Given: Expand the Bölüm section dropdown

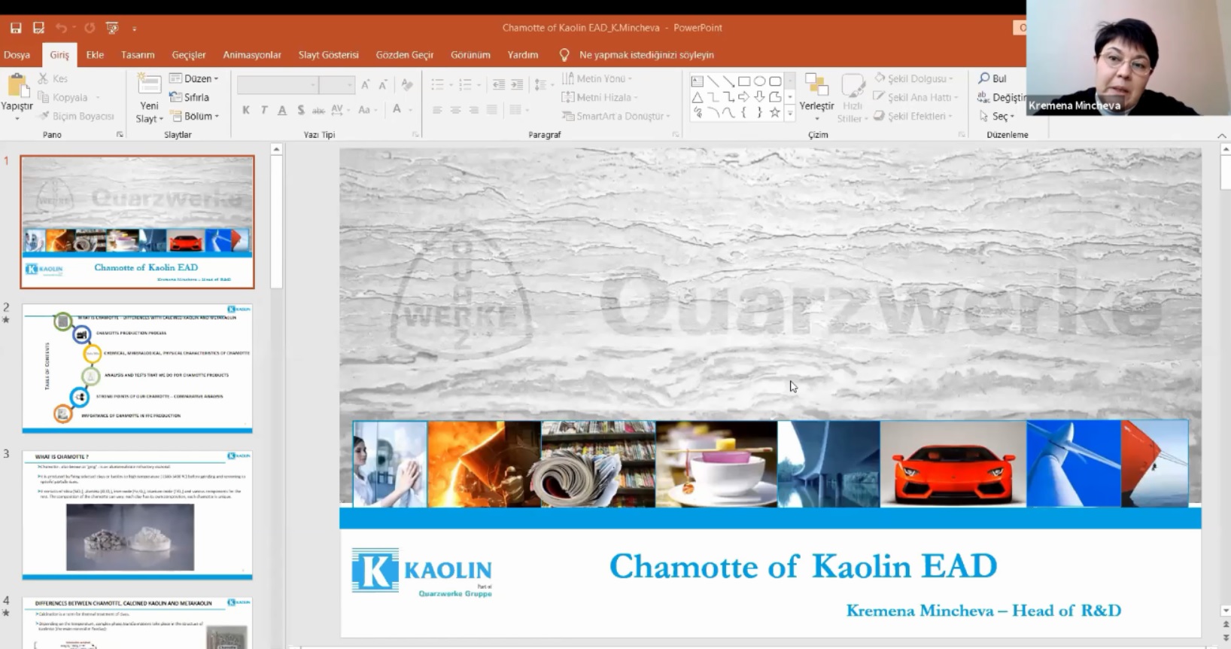Looking at the screenshot, I should (194, 116).
